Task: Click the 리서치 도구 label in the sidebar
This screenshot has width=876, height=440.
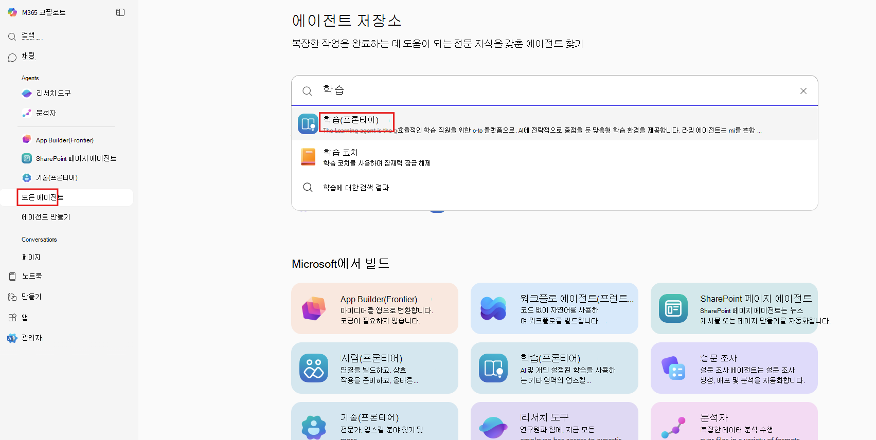Action: 53,94
